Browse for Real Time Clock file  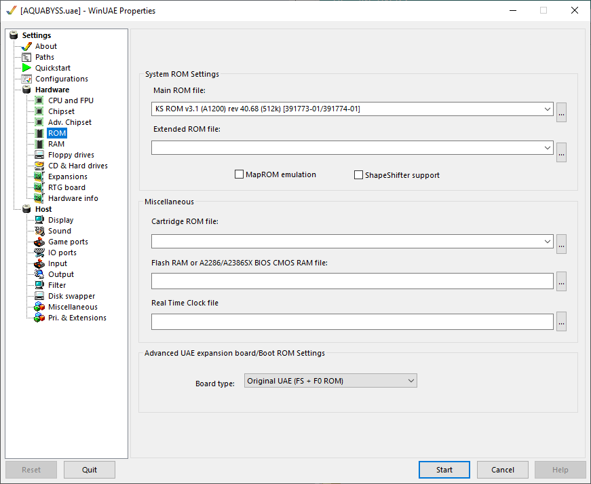[561, 322]
